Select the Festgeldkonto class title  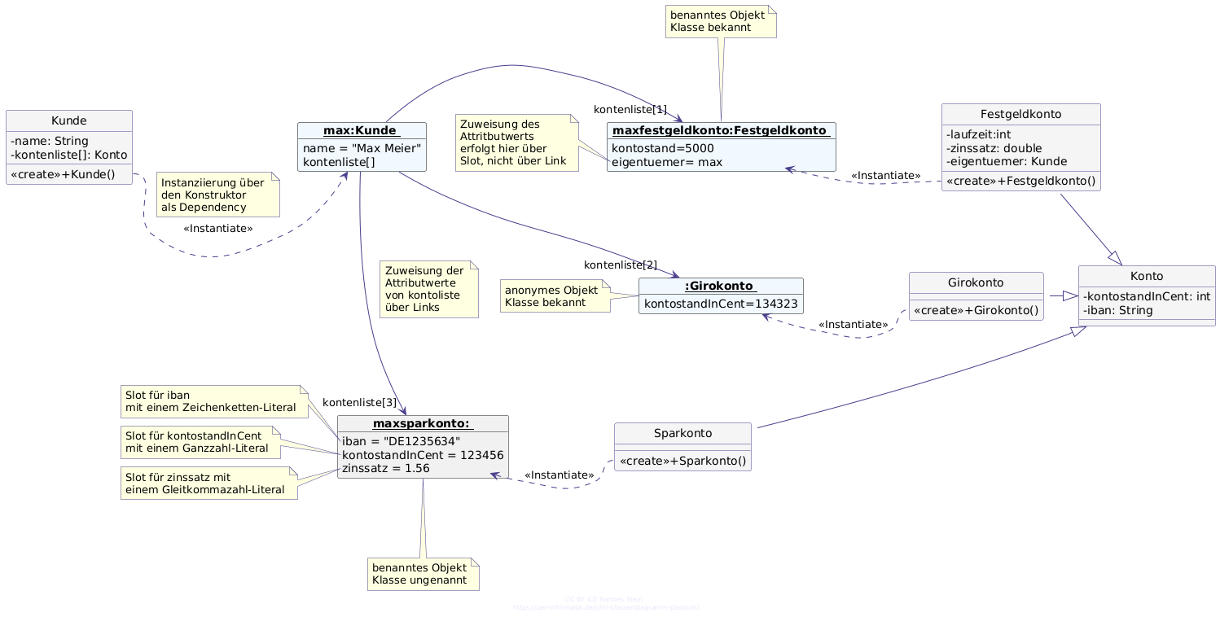(x=1020, y=115)
